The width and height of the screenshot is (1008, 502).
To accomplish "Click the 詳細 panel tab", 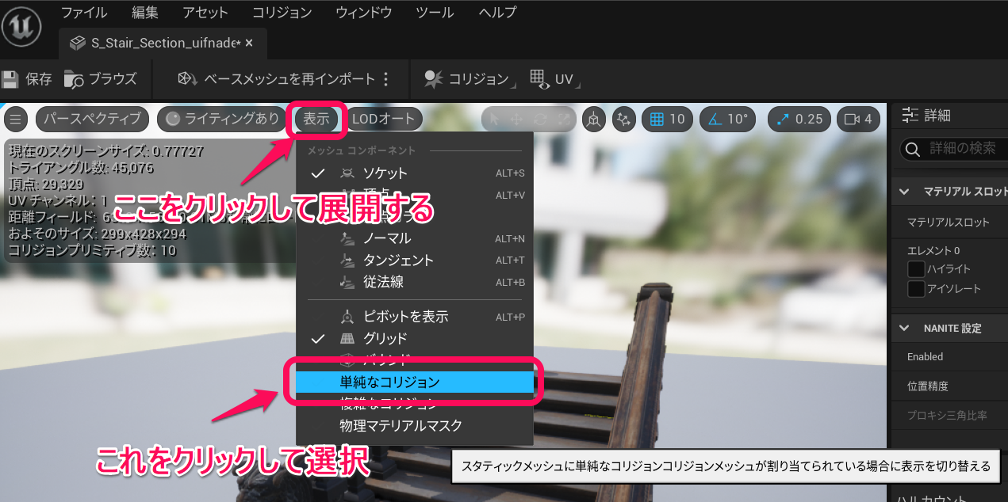I will tap(926, 116).
